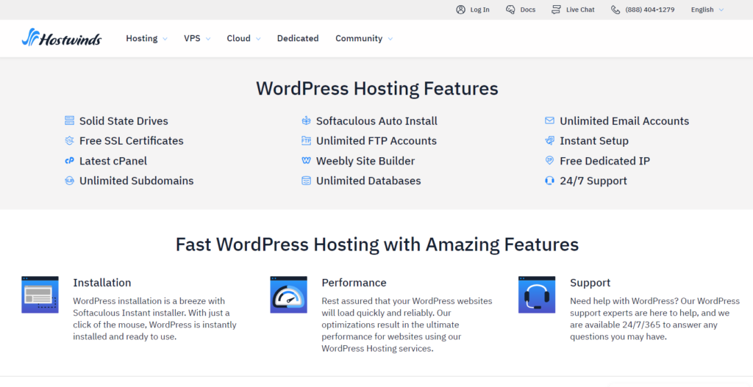Click the Log In user icon

pos(460,10)
